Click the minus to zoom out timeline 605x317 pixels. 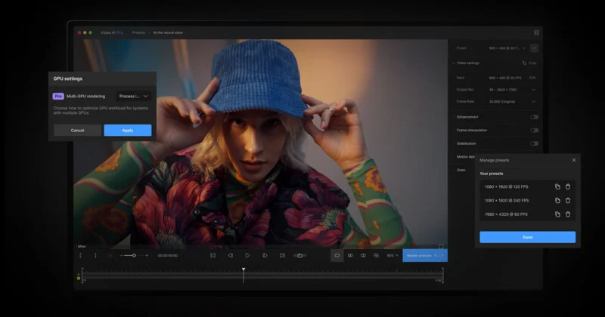tap(121, 255)
